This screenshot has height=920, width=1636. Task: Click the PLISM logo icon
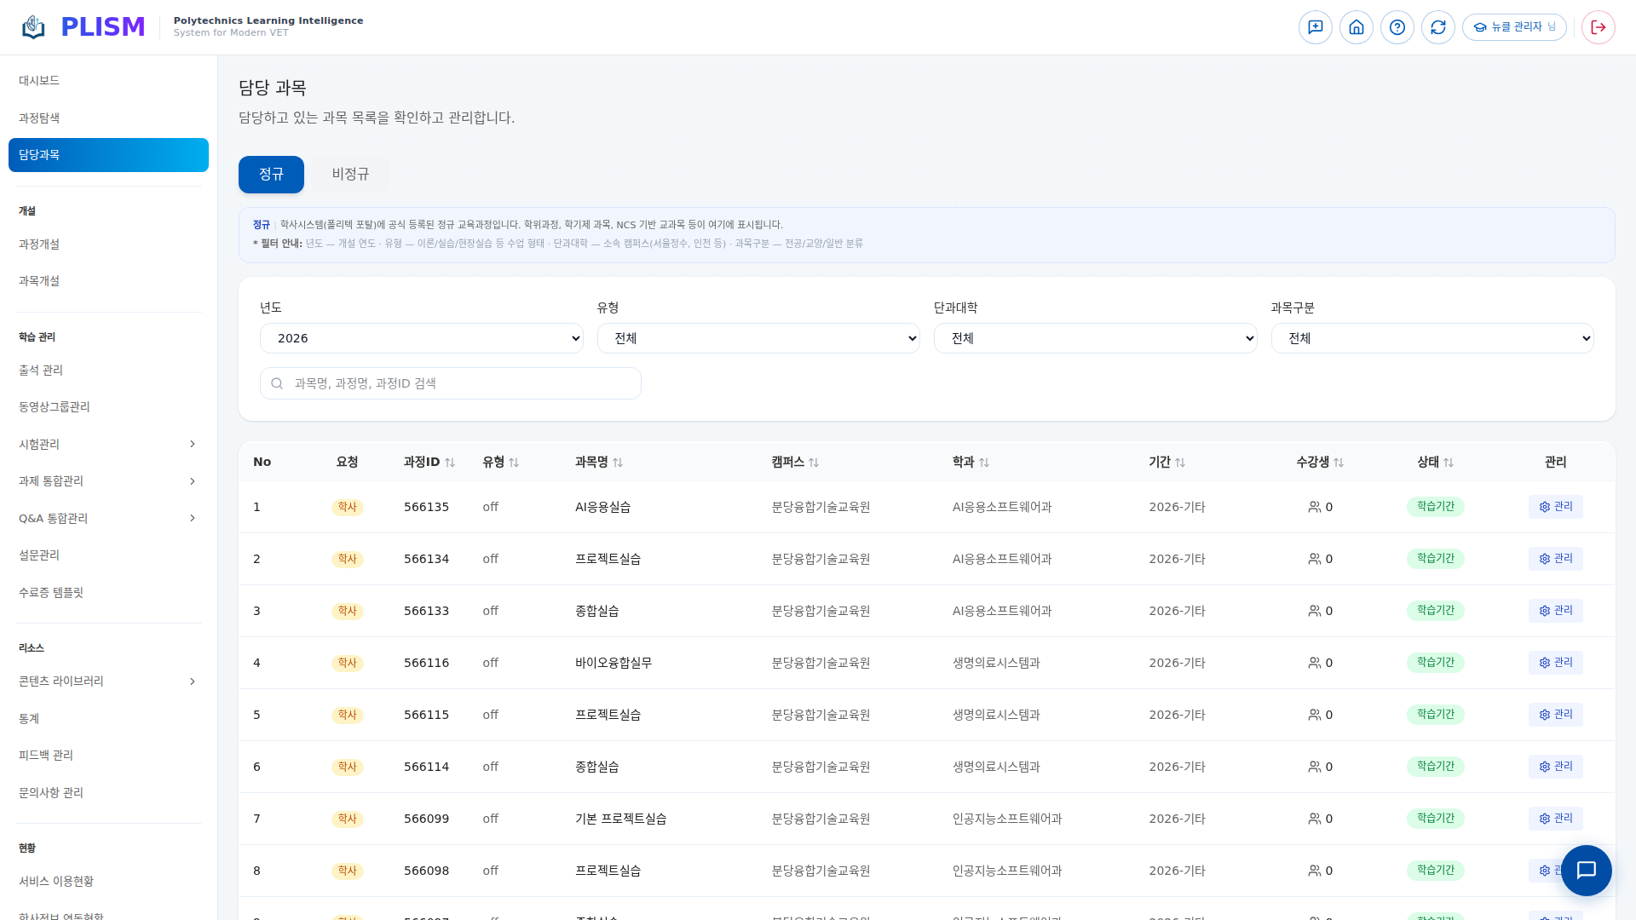[x=32, y=26]
